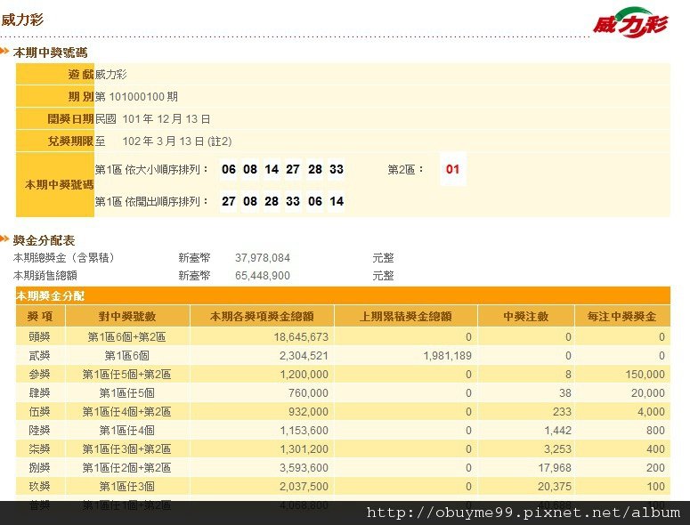The height and width of the screenshot is (525, 690).
Task: Click eighth prize total 3,593,600
Action: (x=304, y=468)
